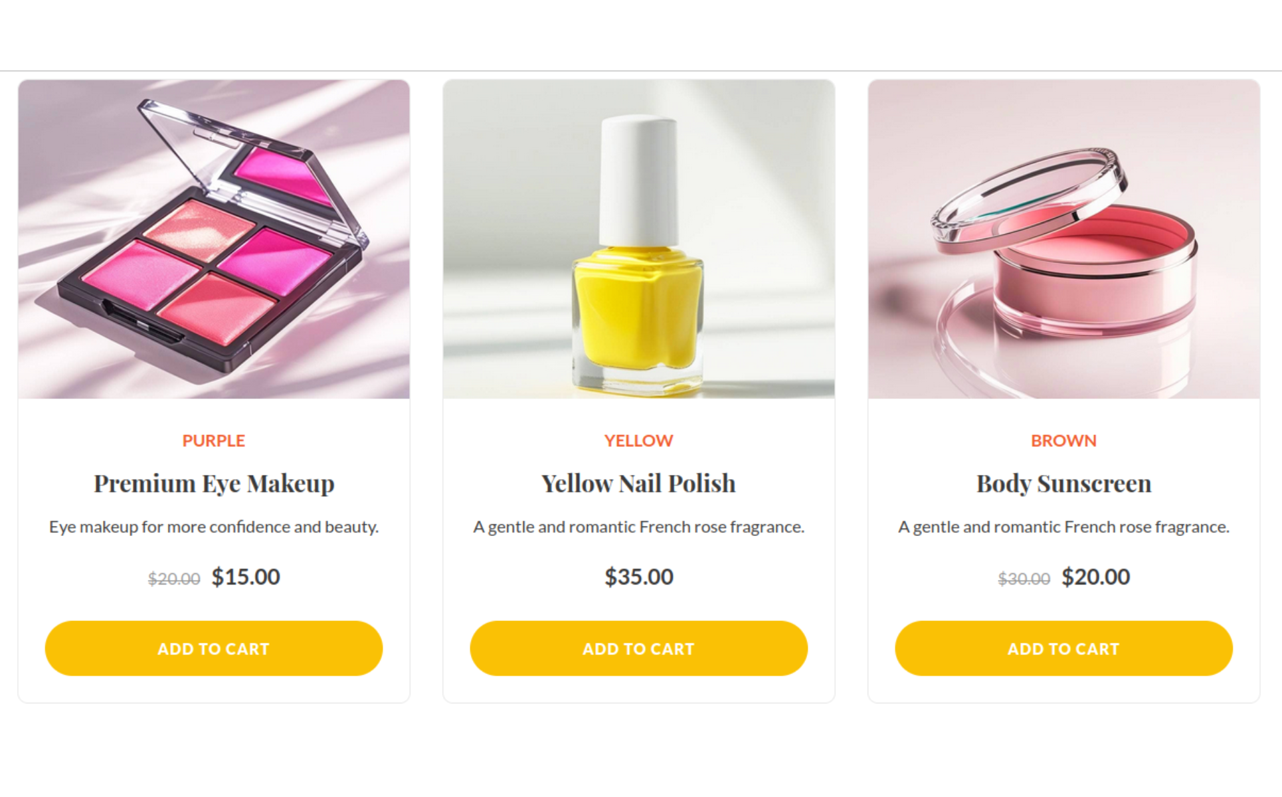Screen dimensions: 1282x797
Task: Click the description under Body Sunscreen
Action: (1064, 527)
